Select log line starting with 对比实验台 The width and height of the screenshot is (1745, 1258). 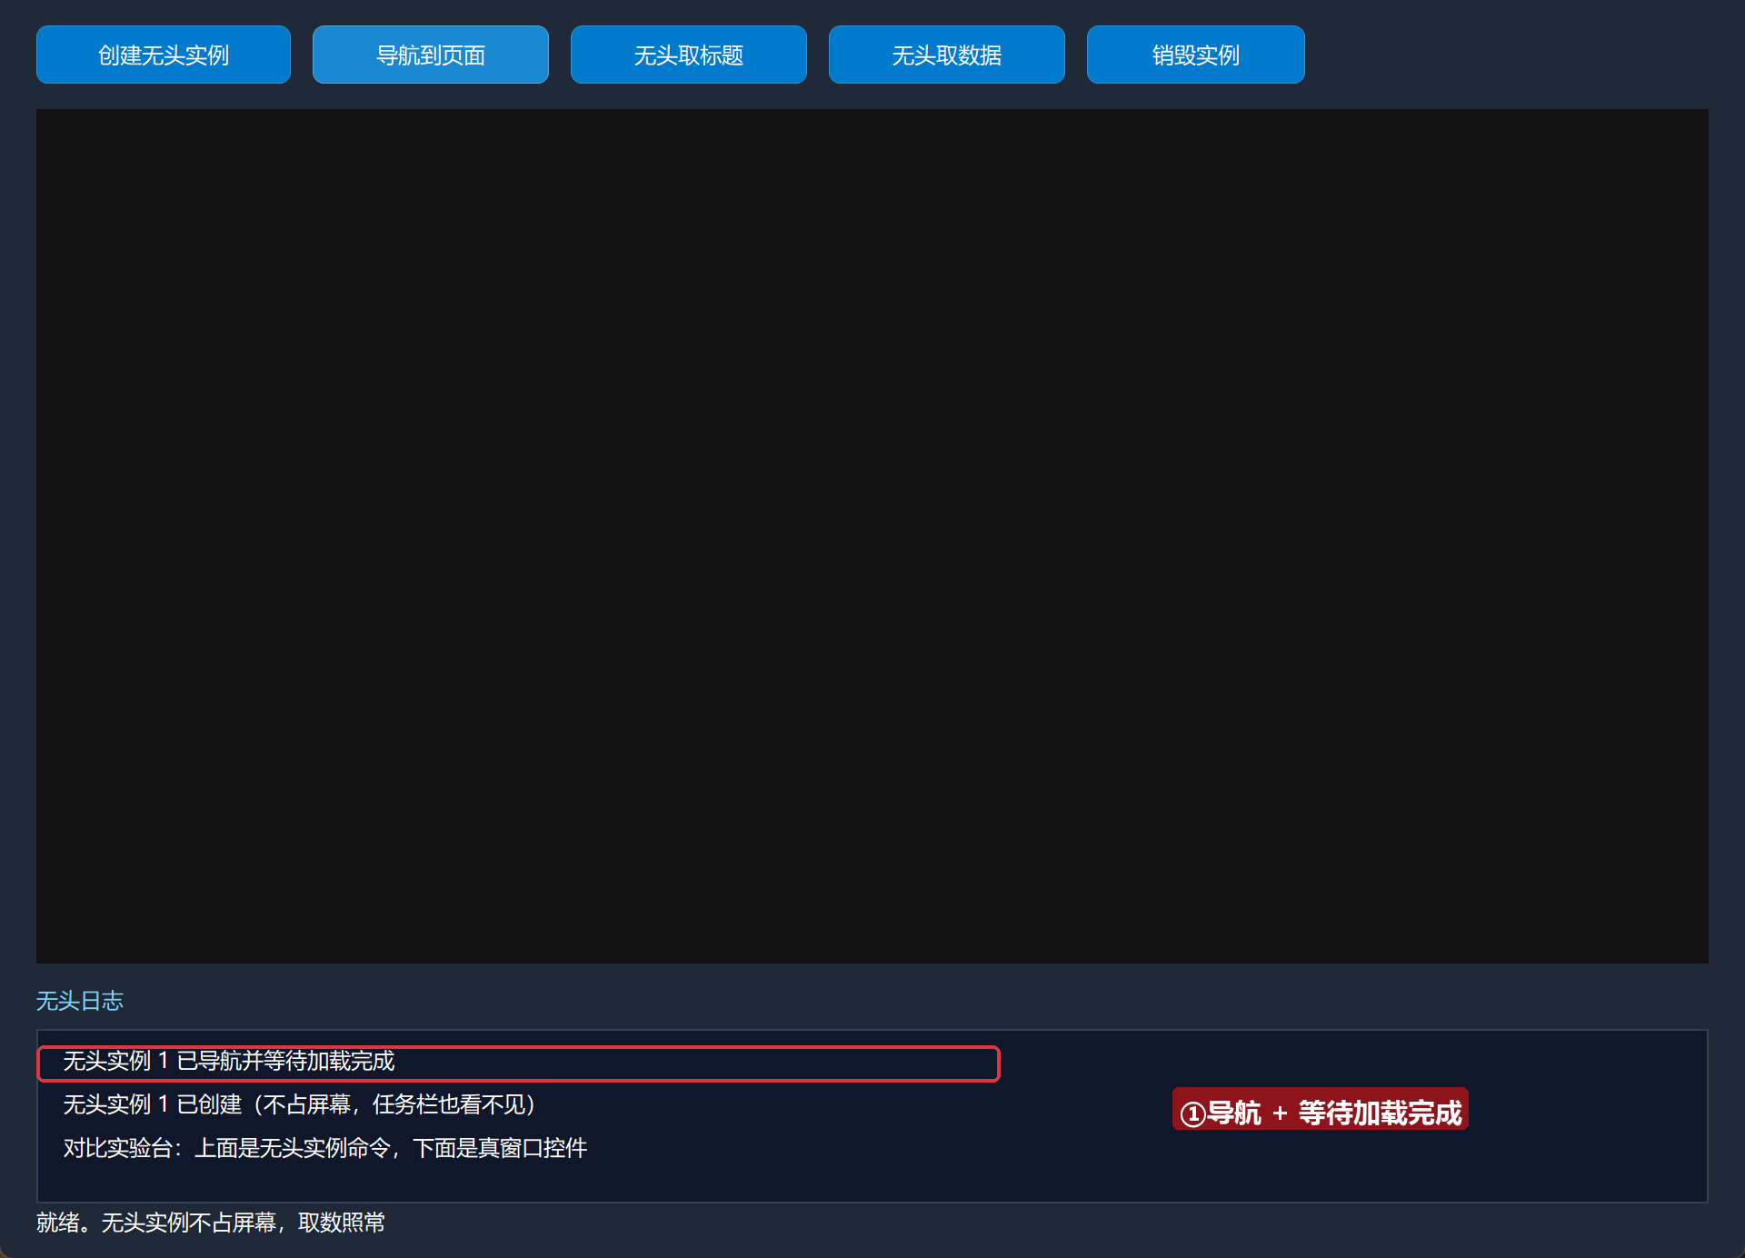325,1148
